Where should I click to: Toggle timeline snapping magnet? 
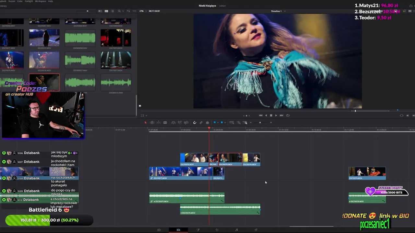pyautogui.click(x=195, y=123)
